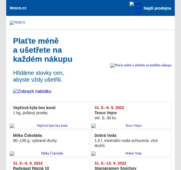Open the itesco.cz link in header
This screenshot has width=181, height=170.
click(18, 8)
